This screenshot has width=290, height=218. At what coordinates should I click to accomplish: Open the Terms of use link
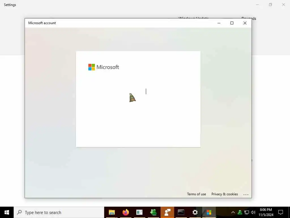tap(196, 194)
